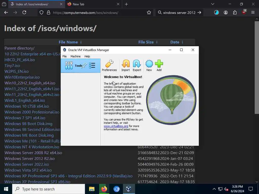Open the list all tabs dropdown

click(212, 4)
